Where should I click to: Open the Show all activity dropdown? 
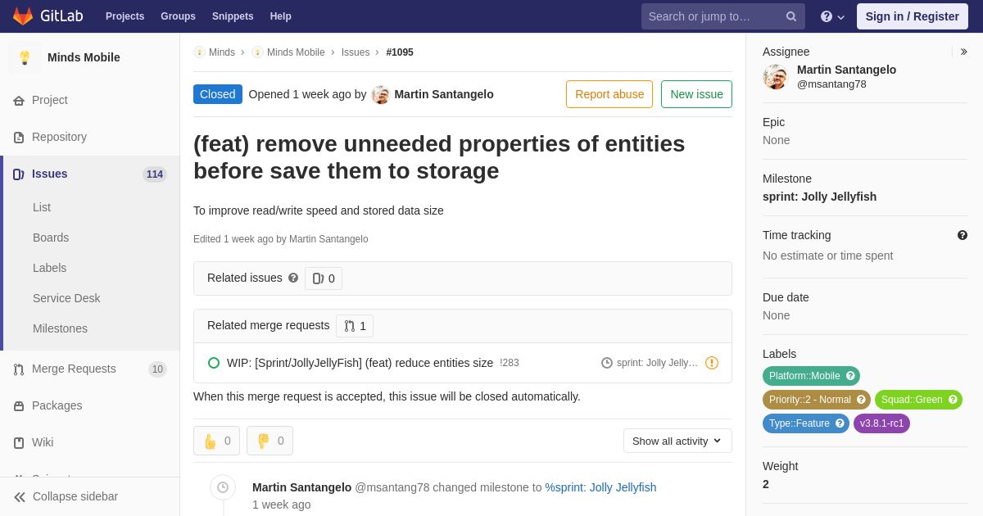tap(677, 441)
